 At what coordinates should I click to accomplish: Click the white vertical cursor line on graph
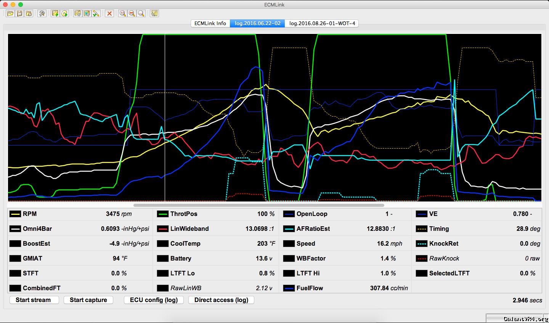[x=165, y=117]
